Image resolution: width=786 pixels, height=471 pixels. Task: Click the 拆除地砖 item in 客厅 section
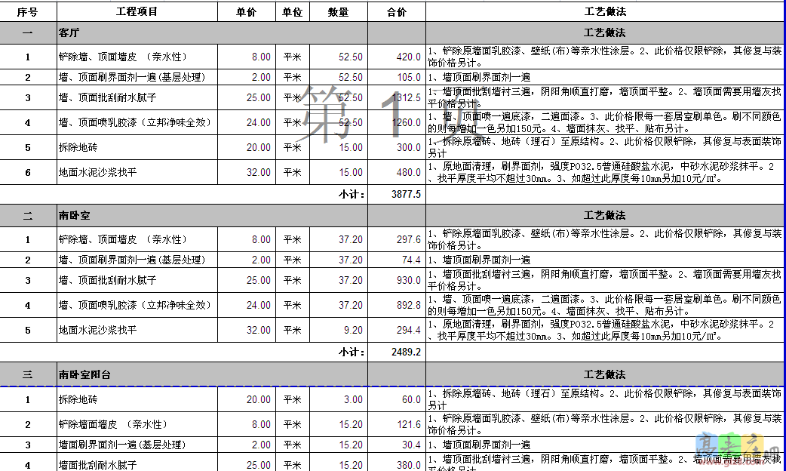click(x=137, y=147)
